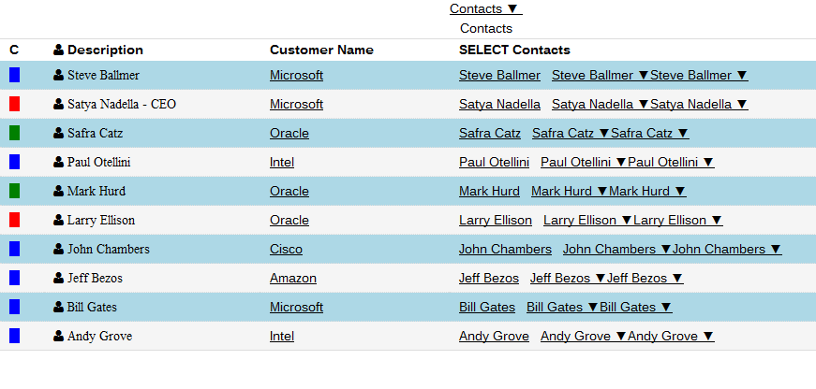
Task: Click the blue color swatch for Bill Gates
Action: pyautogui.click(x=14, y=307)
